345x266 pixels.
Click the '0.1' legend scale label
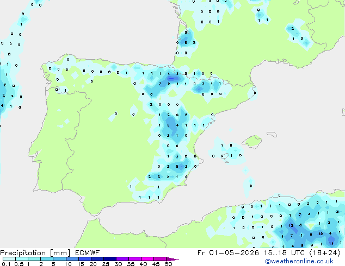click(x=6, y=264)
